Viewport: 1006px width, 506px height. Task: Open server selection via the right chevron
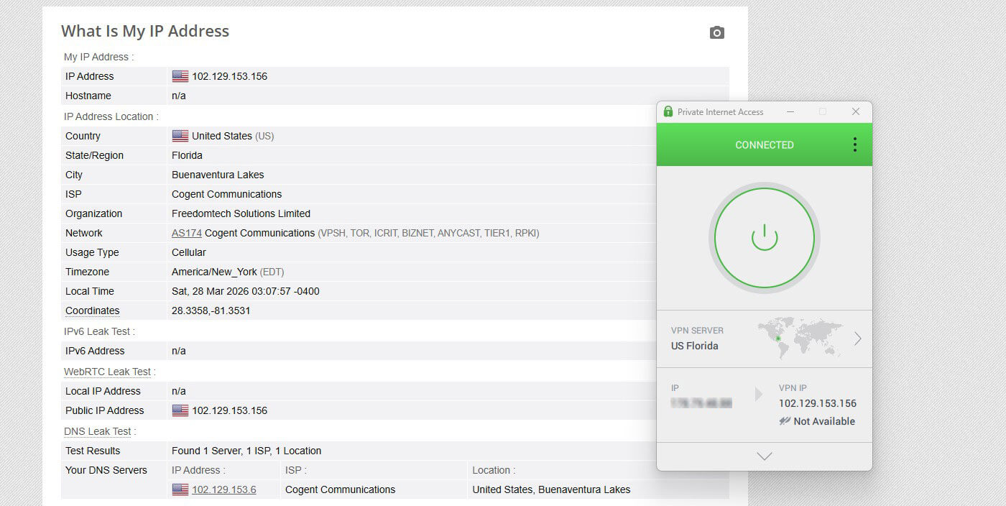(857, 339)
